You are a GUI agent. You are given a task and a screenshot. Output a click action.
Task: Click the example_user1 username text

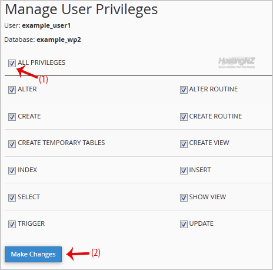46,26
